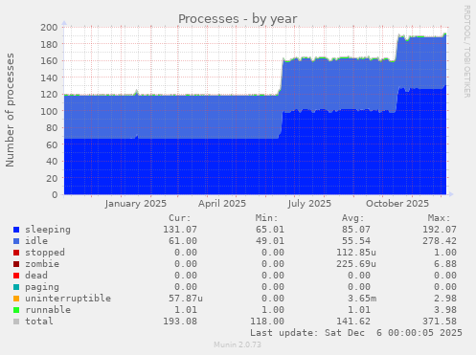Click sleeping average value 85.07

[x=356, y=230]
